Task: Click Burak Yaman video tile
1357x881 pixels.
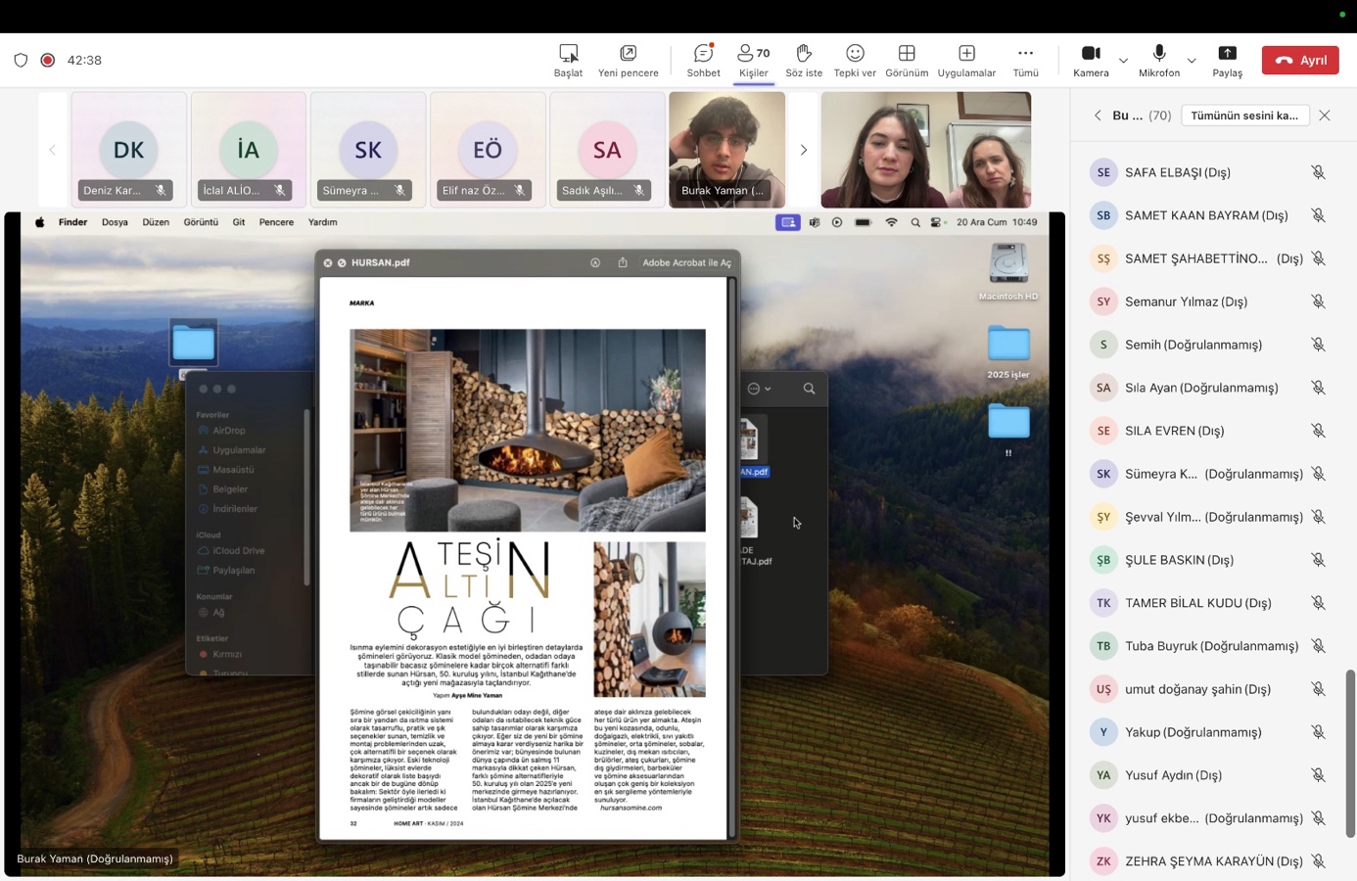Action: pos(726,150)
